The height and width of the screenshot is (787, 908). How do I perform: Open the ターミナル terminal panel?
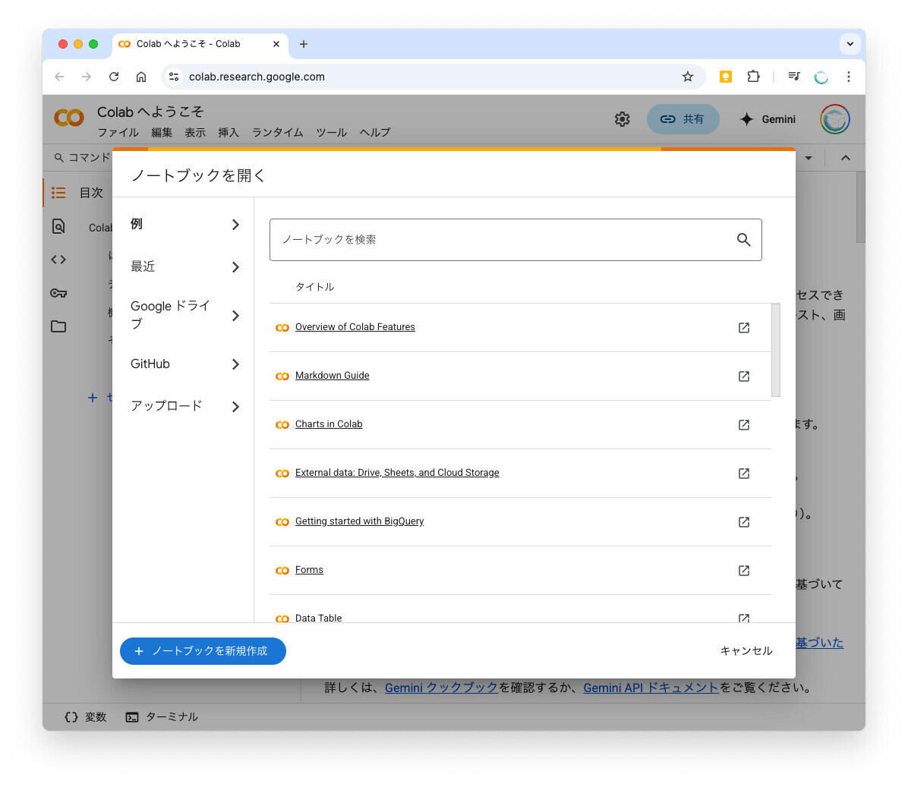(x=162, y=717)
